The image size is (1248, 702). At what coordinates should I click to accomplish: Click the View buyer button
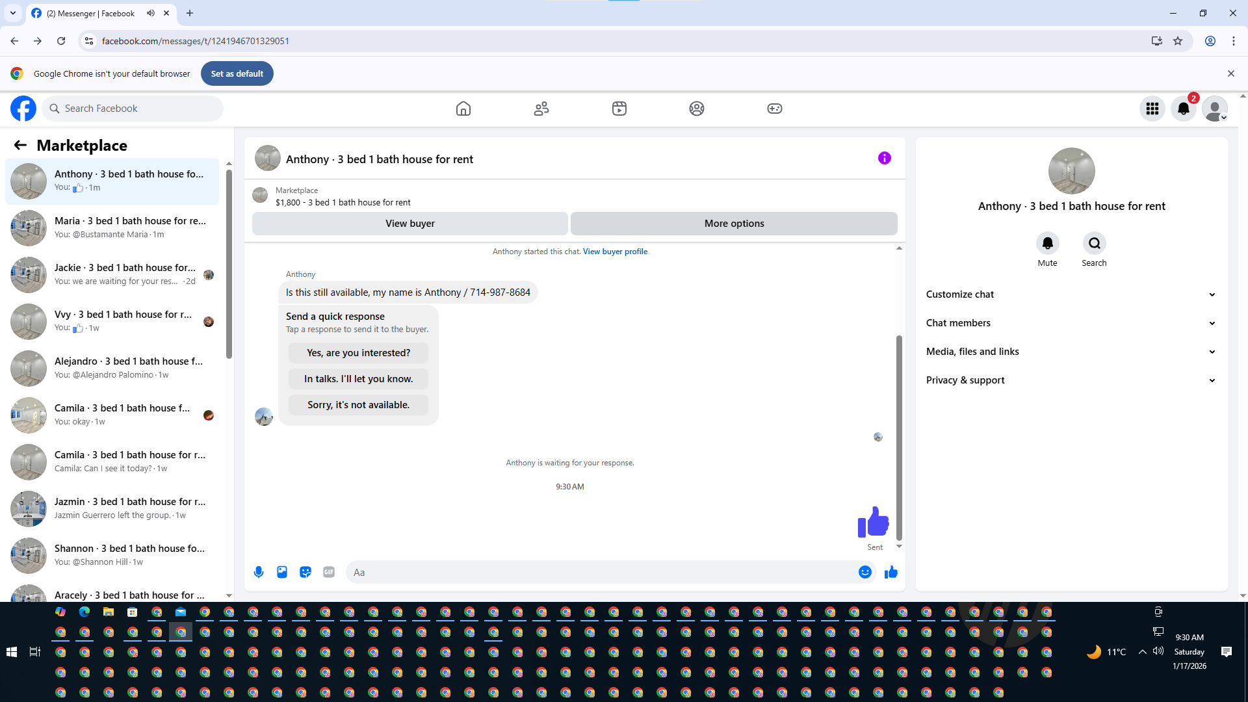click(x=409, y=224)
